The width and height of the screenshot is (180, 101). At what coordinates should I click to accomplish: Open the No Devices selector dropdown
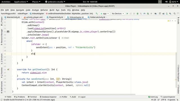point(118,13)
